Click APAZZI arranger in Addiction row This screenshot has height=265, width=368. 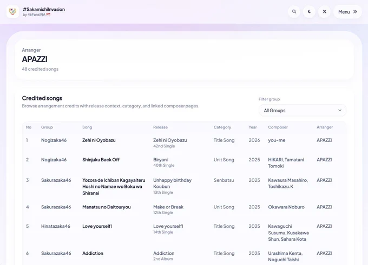(324, 253)
